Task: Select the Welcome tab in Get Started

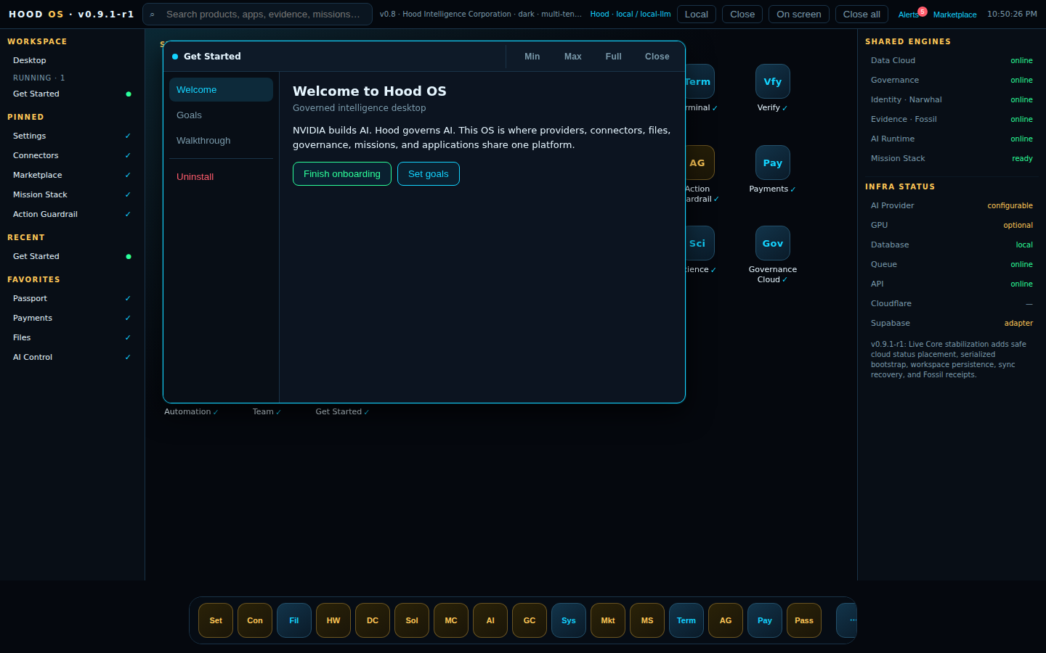Action: point(221,90)
